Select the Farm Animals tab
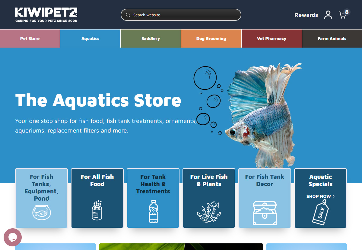Image resolution: width=362 pixels, height=250 pixels. [332, 39]
